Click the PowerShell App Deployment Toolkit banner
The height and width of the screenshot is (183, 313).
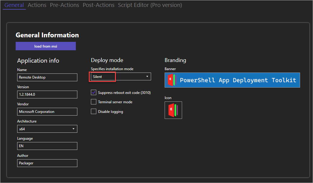[232, 80]
